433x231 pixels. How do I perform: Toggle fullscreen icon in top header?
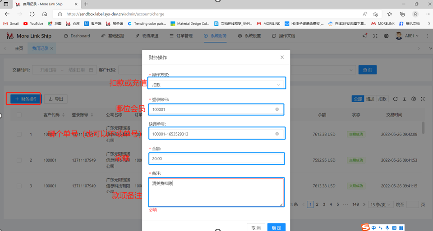point(375,36)
